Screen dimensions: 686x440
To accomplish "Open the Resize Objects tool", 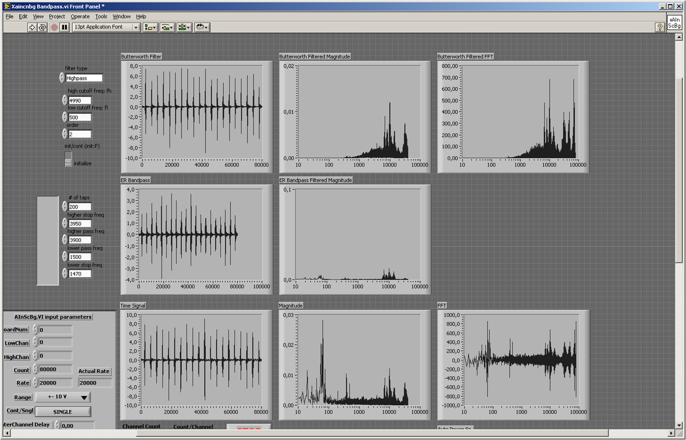I will [x=184, y=27].
